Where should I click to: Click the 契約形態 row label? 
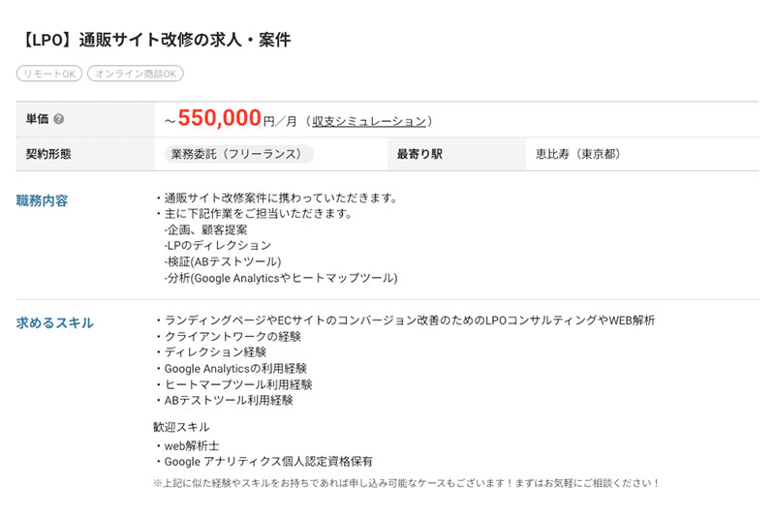(48, 154)
